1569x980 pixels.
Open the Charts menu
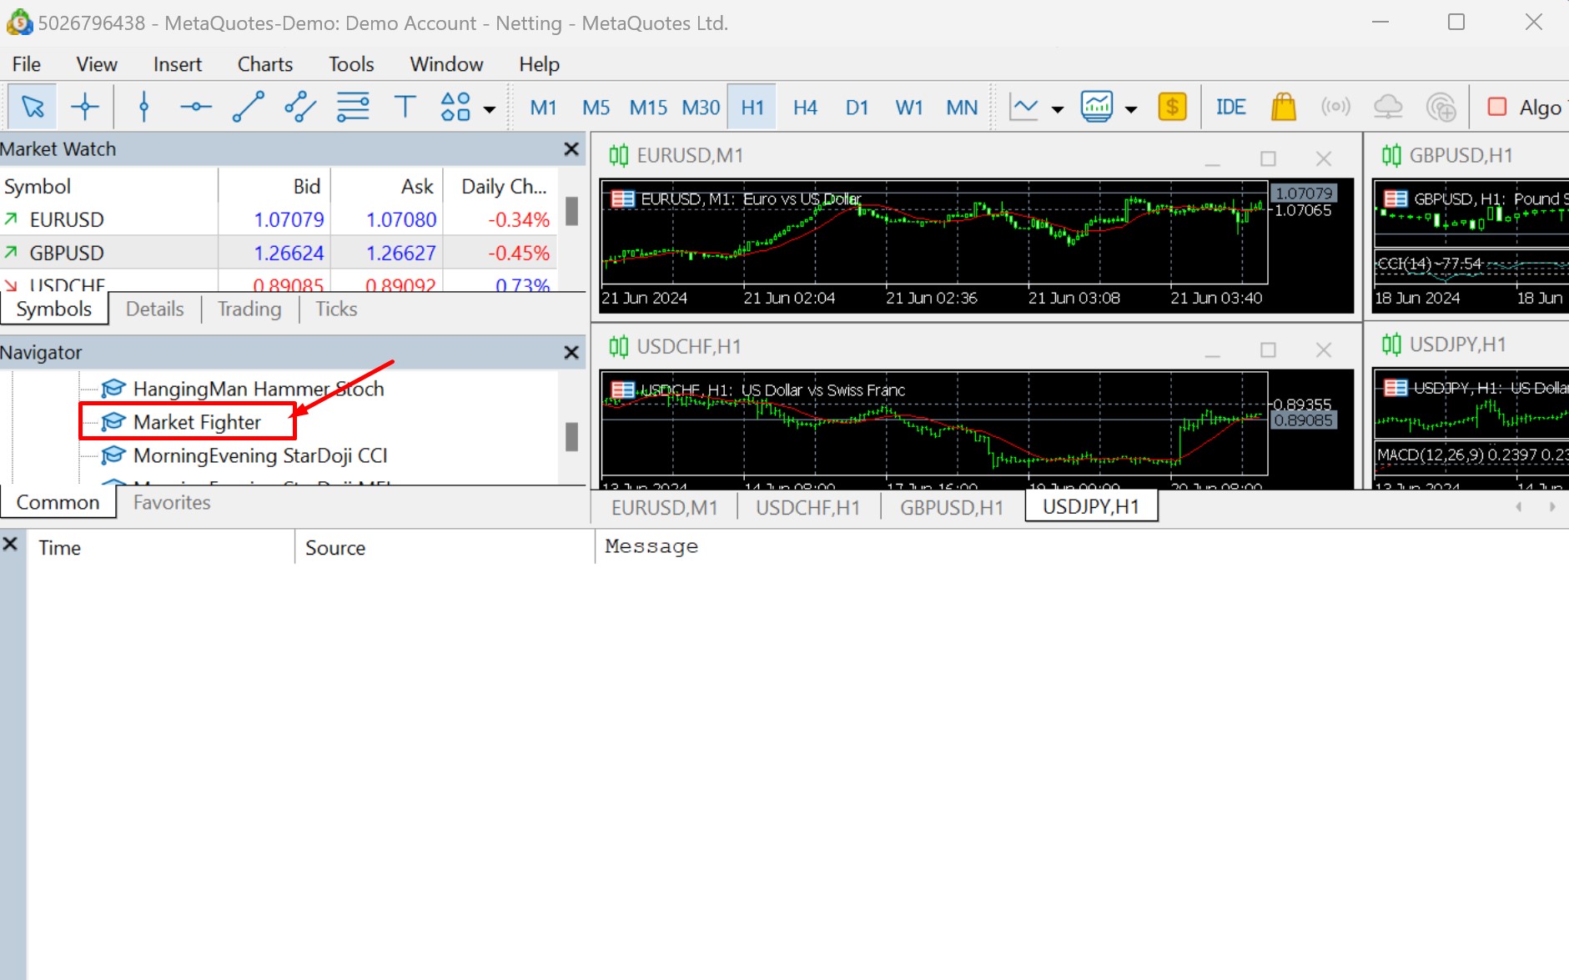[x=264, y=64]
